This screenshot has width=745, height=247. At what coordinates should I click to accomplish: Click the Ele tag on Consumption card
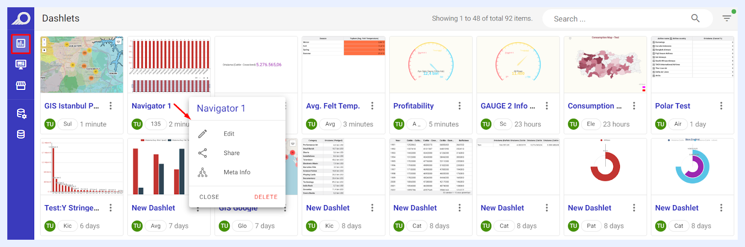point(591,124)
